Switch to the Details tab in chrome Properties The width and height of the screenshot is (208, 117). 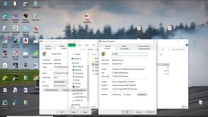(x=124, y=46)
